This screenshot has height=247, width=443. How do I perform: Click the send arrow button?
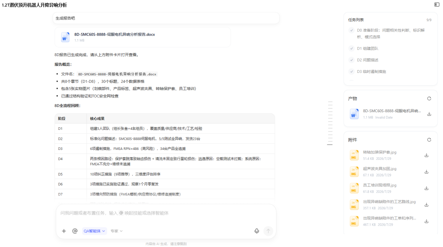268,231
